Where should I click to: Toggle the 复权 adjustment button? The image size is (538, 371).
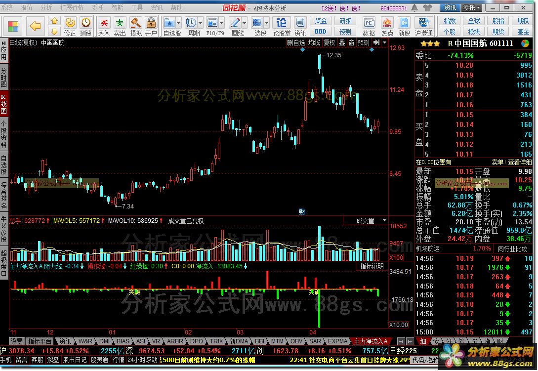(329, 42)
